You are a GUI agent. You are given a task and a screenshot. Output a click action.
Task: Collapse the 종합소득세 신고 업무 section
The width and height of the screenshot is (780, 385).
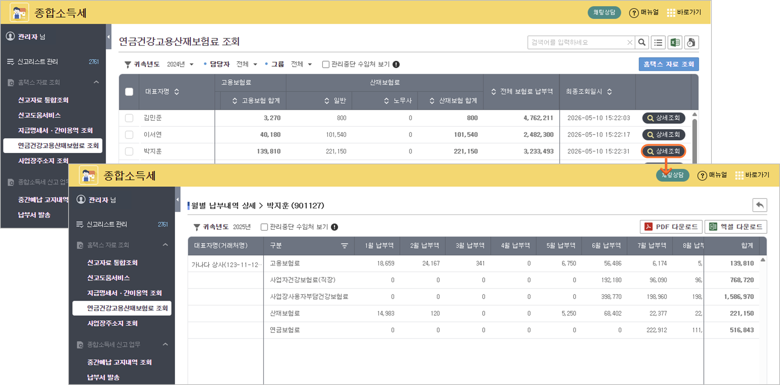(165, 344)
